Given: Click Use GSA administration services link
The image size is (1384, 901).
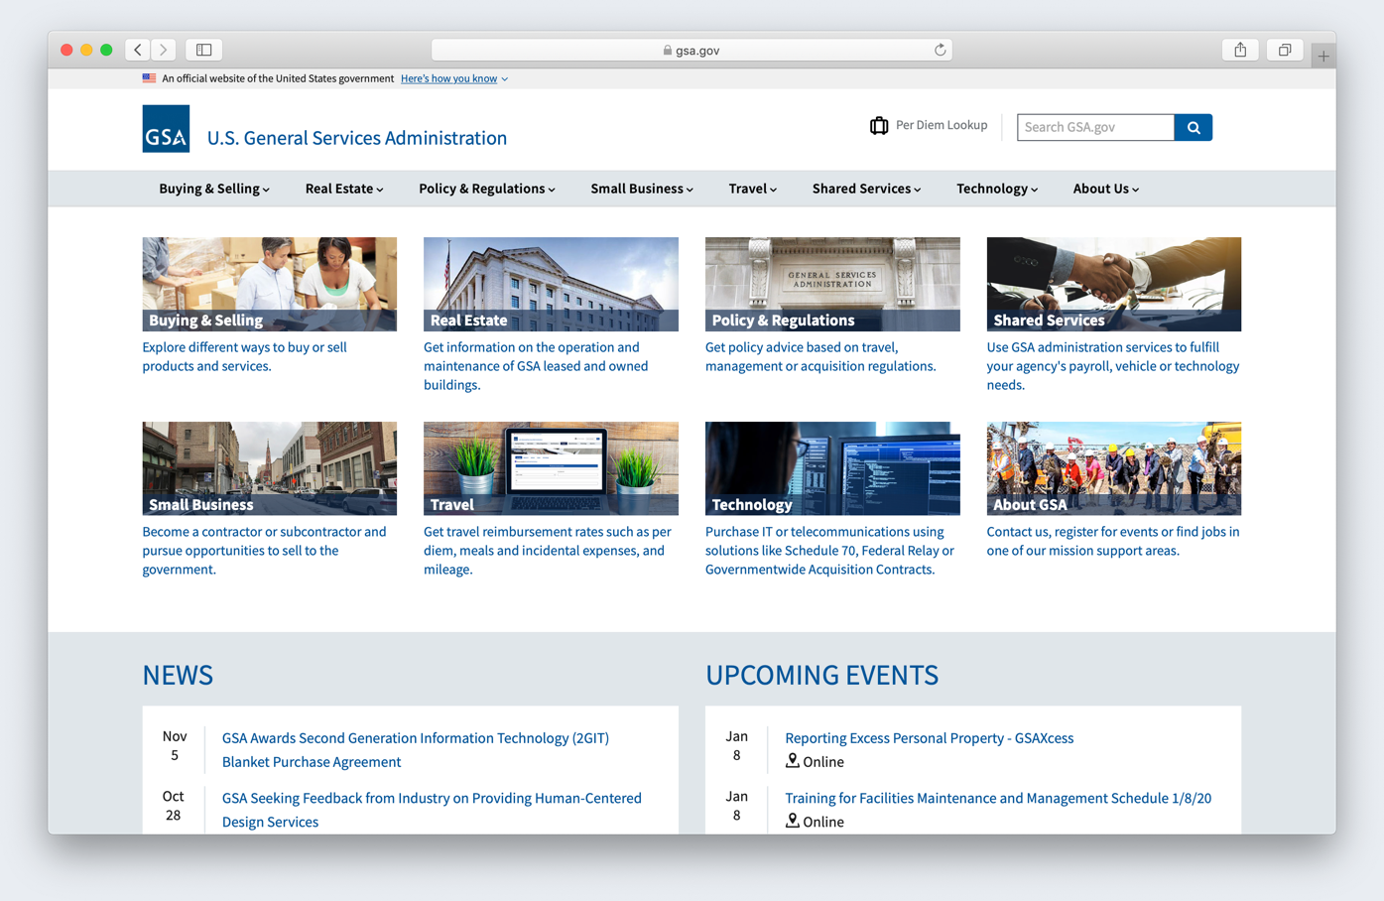Looking at the screenshot, I should [x=1112, y=366].
